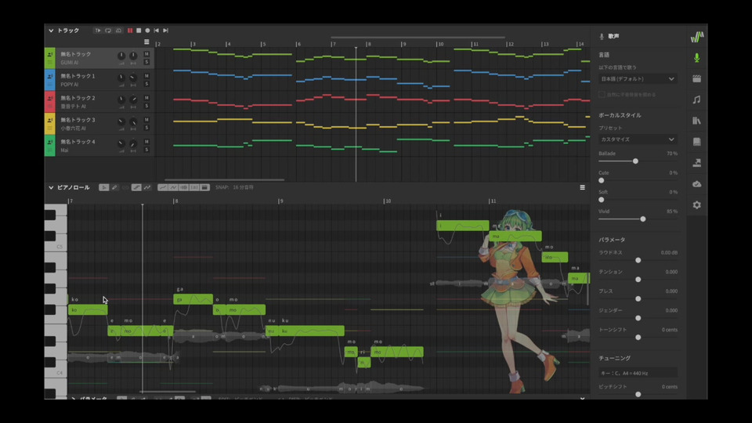The height and width of the screenshot is (423, 752).
Task: Mute 無名トラック 2 track
Action: point(146,99)
